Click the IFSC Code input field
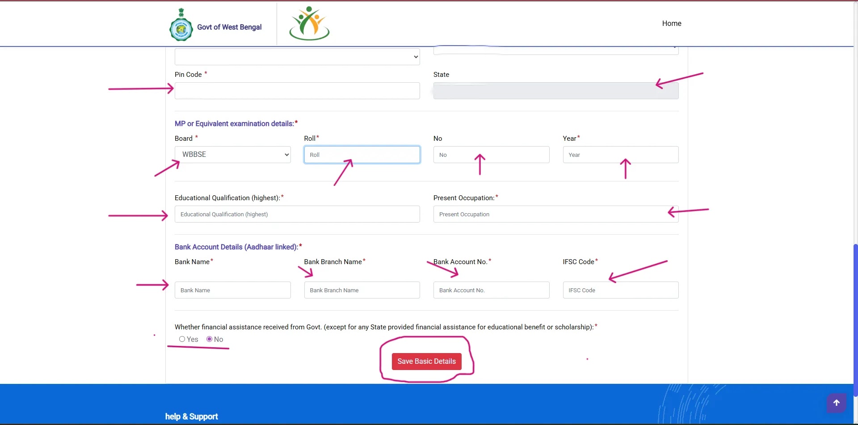 coord(621,290)
